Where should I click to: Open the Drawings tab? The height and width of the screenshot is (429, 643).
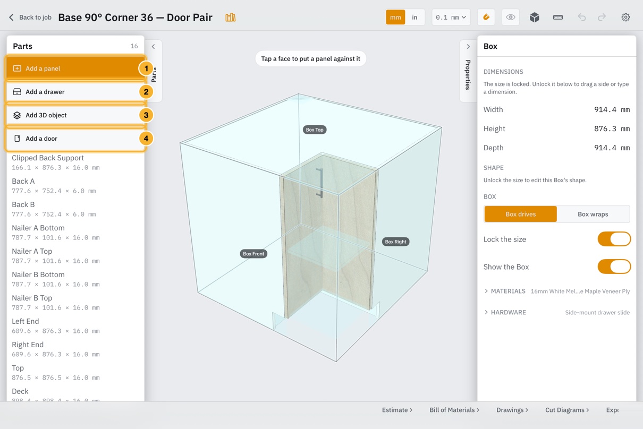pyautogui.click(x=512, y=410)
